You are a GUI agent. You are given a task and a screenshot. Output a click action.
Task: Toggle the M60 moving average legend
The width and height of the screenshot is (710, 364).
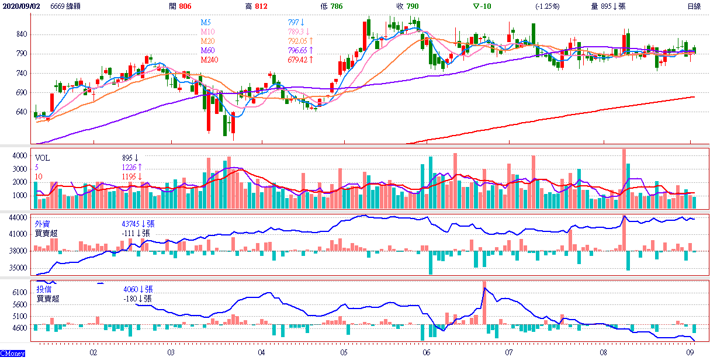click(x=208, y=50)
